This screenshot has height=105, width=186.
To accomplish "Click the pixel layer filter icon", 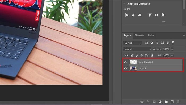I will [146, 43].
